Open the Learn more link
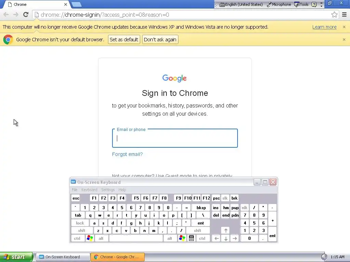The image size is (350, 262). click(324, 27)
